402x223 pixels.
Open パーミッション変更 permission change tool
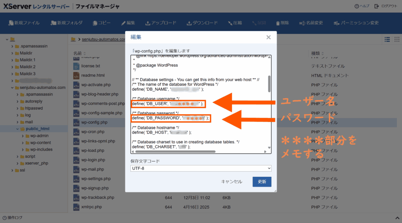[336, 23]
